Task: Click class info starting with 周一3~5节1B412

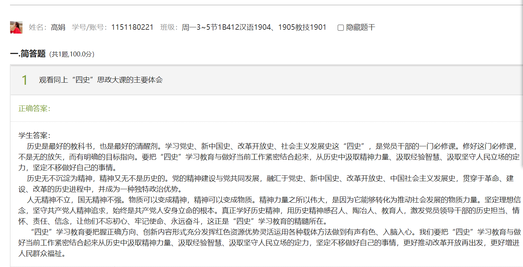Action: tap(254, 28)
